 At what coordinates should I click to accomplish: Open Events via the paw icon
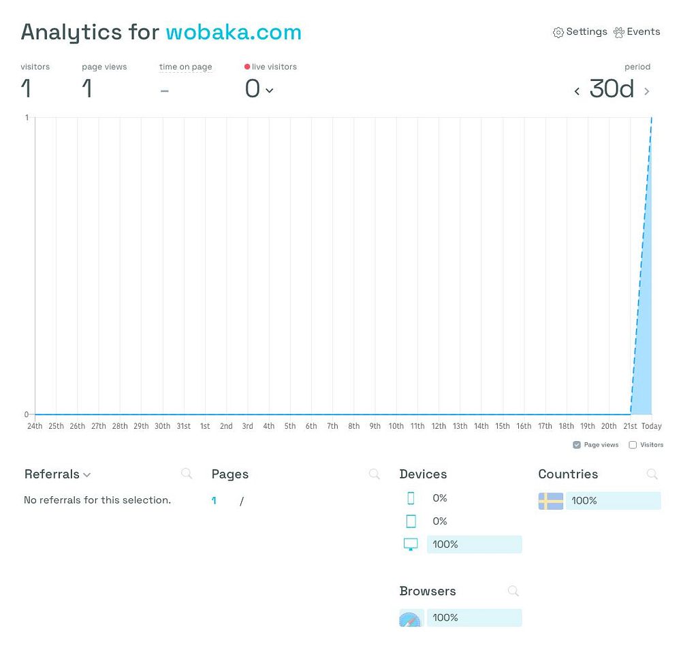[x=619, y=33]
